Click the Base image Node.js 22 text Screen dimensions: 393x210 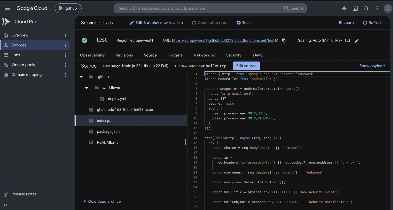[x=136, y=66]
